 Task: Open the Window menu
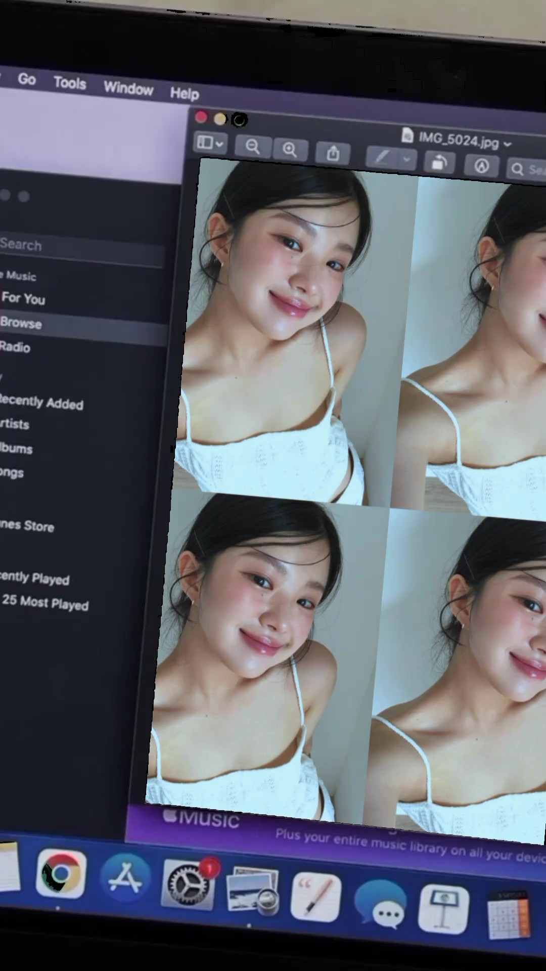pos(128,89)
